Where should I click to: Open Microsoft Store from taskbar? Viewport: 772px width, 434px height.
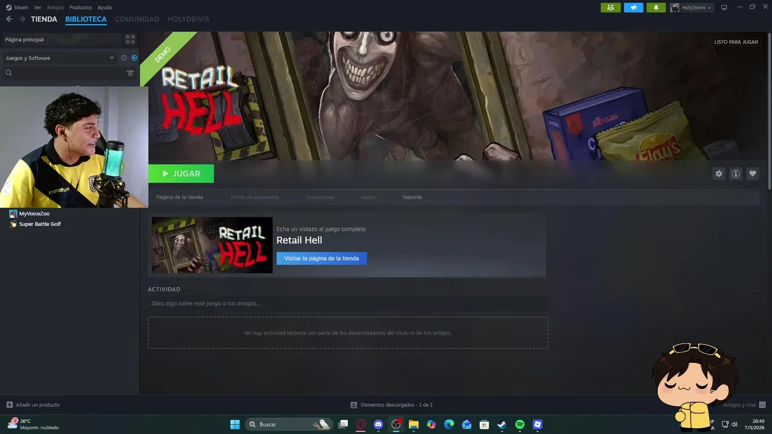tap(484, 424)
